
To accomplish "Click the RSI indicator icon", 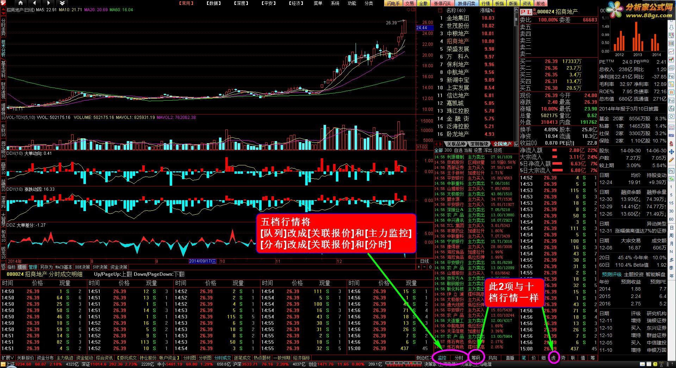I will pyautogui.click(x=671, y=135).
